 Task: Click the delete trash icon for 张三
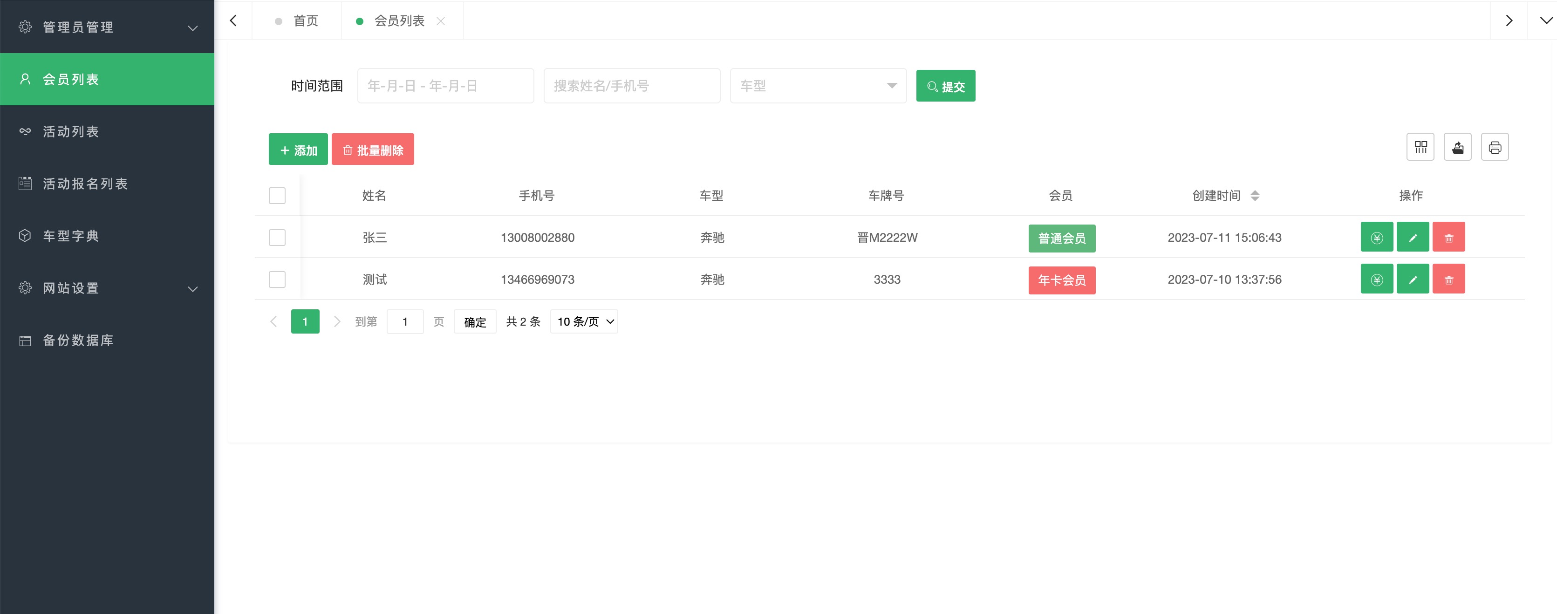point(1448,237)
